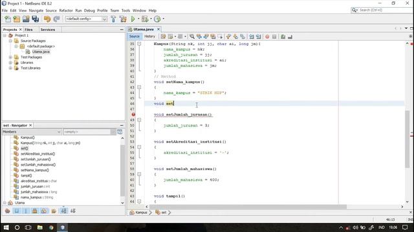Collapse the Source Packages tree node
The height and width of the screenshot is (232, 414).
[10, 41]
